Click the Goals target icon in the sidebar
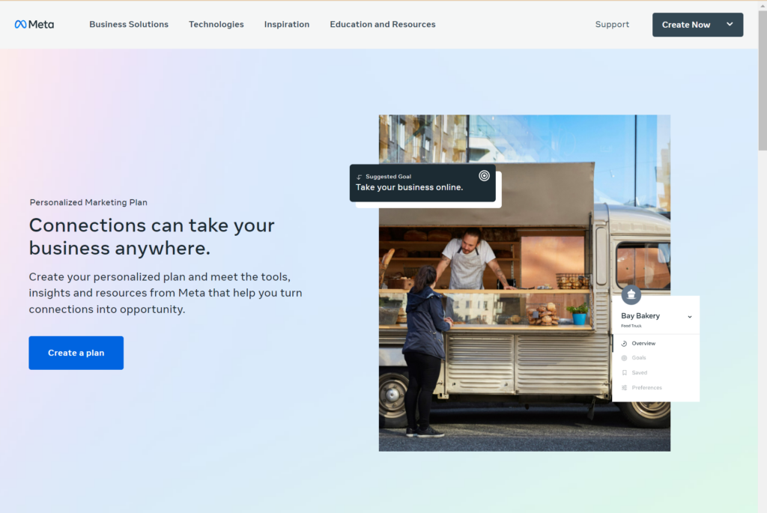The height and width of the screenshot is (513, 767). coord(624,358)
